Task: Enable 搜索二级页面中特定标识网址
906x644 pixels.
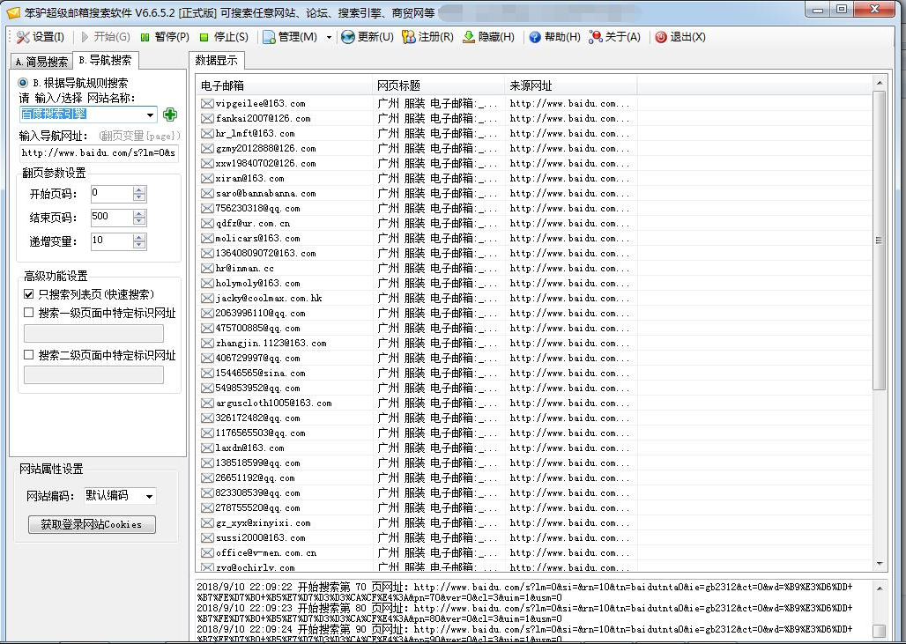Action: [29, 355]
